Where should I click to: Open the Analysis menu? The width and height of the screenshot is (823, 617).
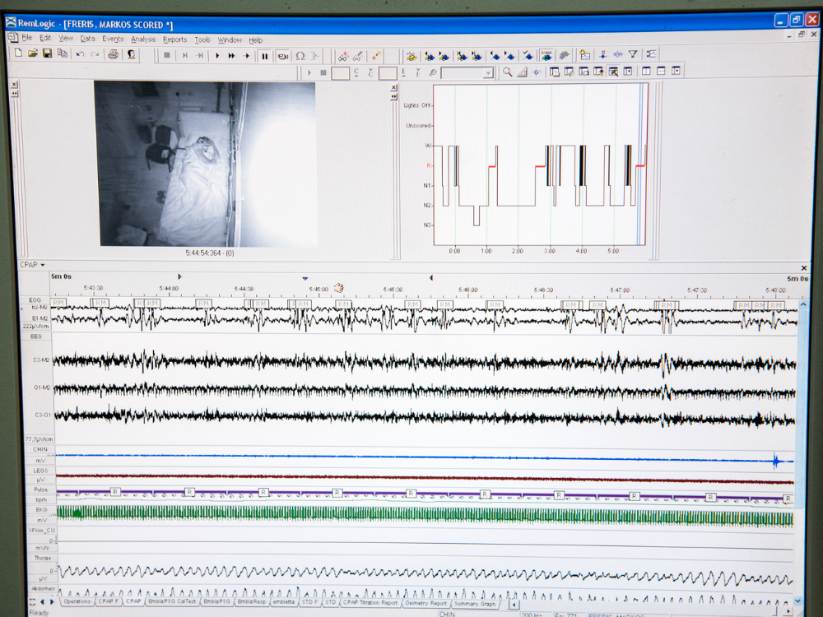click(142, 39)
